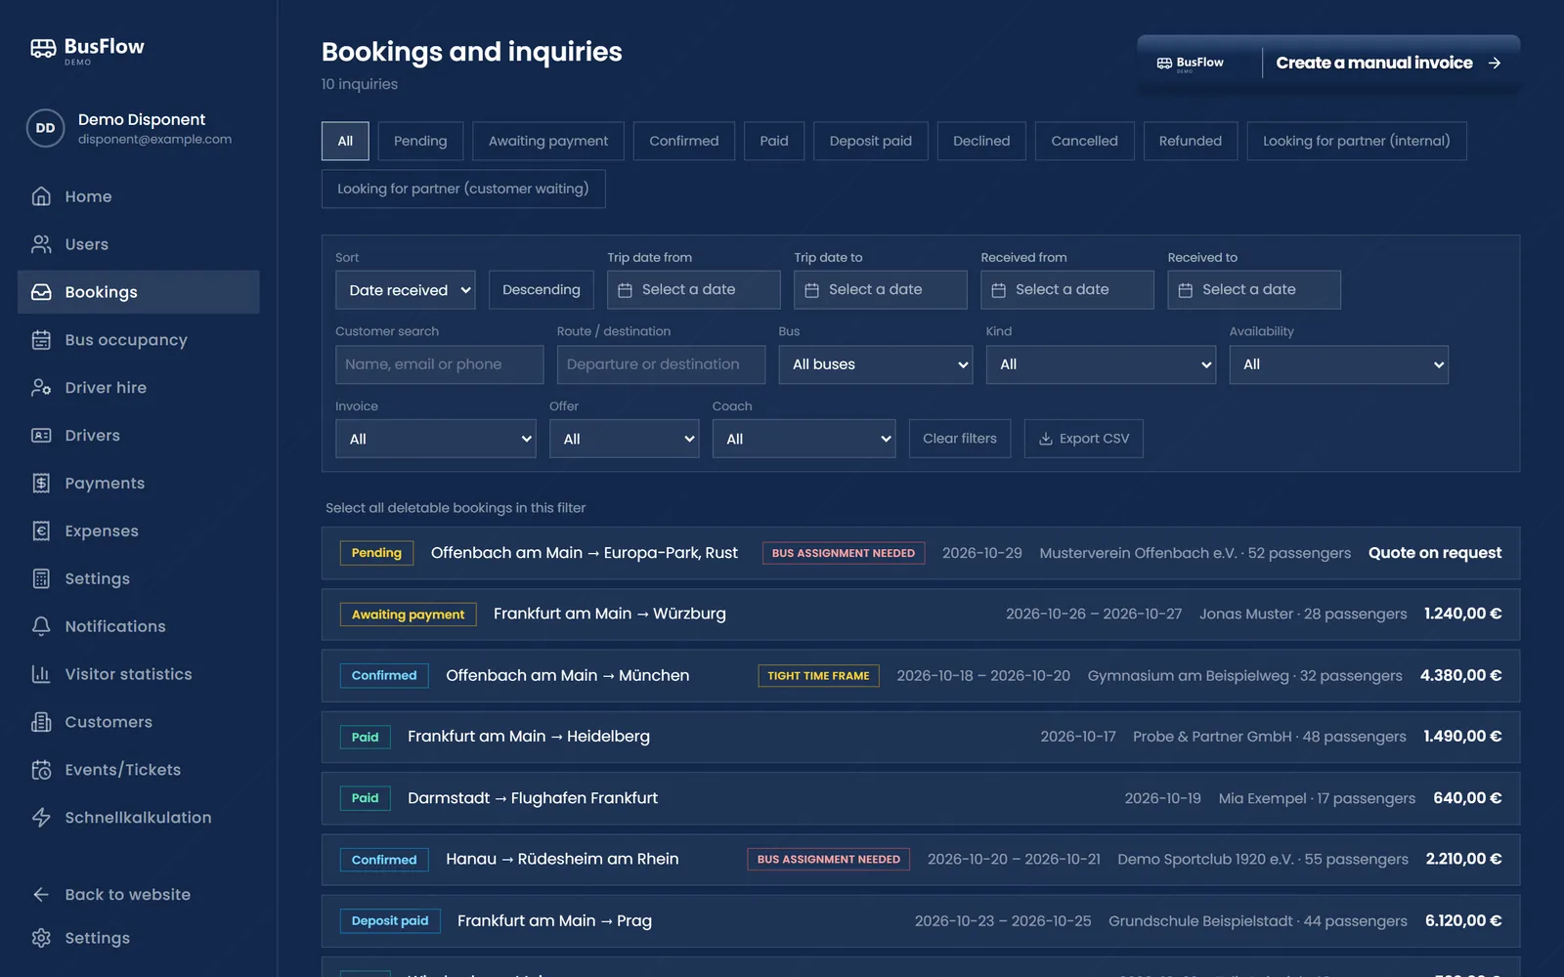Toggle the Descending sort order button

(x=541, y=290)
